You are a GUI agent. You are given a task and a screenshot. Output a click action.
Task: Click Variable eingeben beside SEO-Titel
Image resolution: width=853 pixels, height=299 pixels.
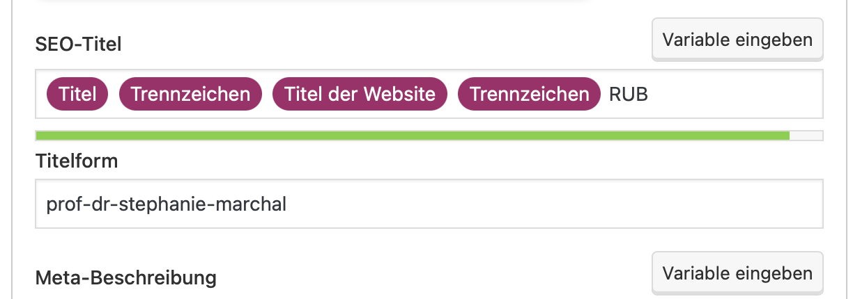coord(737,40)
